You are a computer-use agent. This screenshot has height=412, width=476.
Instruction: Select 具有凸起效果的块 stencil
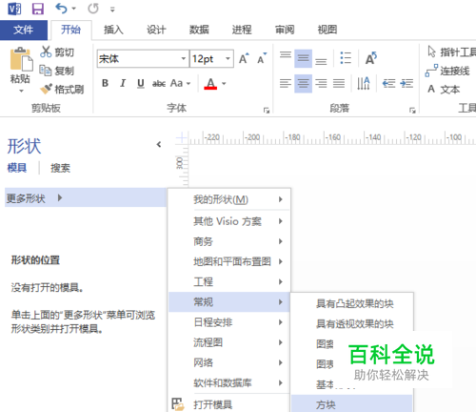point(352,303)
